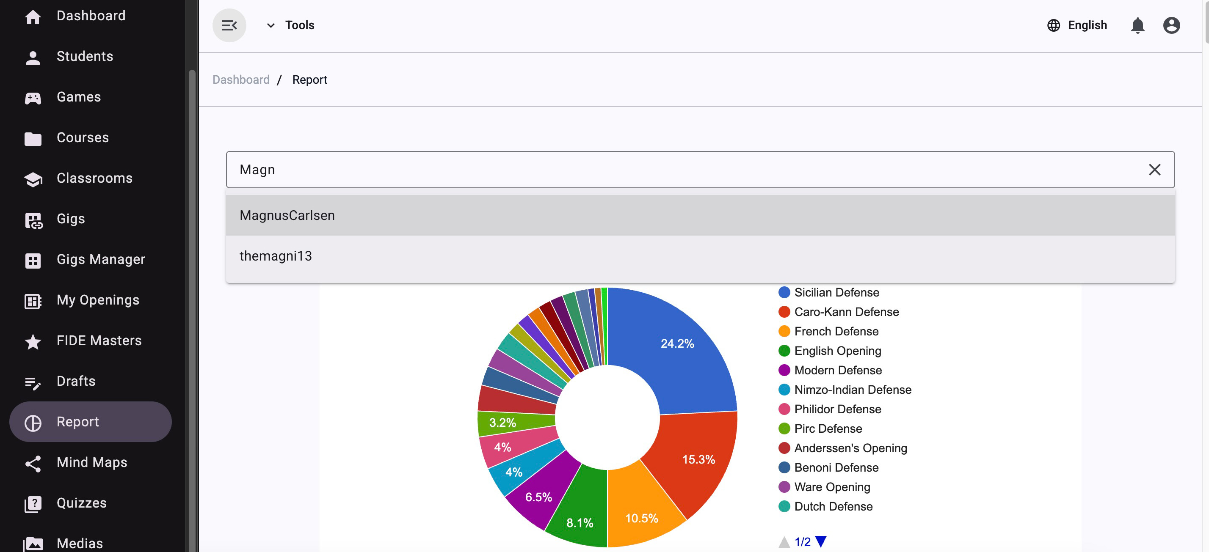Click the Sicilian Defense legend color dot

click(784, 293)
